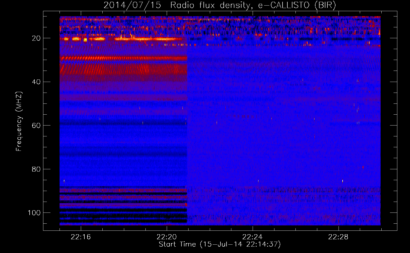Click the '22:20' time tick label
Screen dimensions: 410x253
(167, 237)
